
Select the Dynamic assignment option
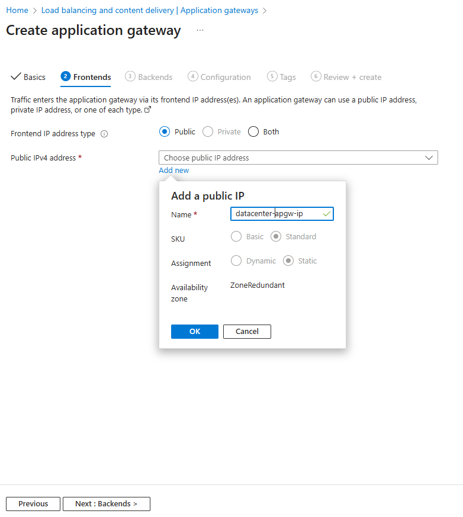click(236, 261)
